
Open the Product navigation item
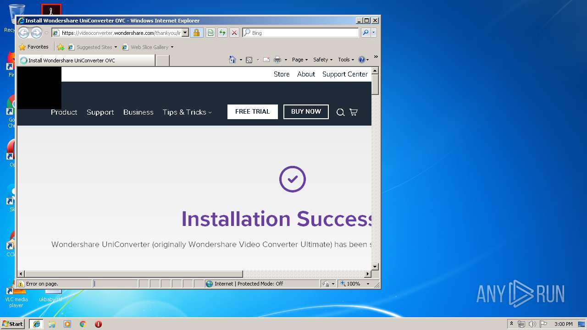(64, 112)
